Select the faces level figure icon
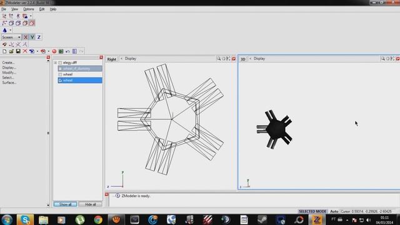 tap(18, 16)
